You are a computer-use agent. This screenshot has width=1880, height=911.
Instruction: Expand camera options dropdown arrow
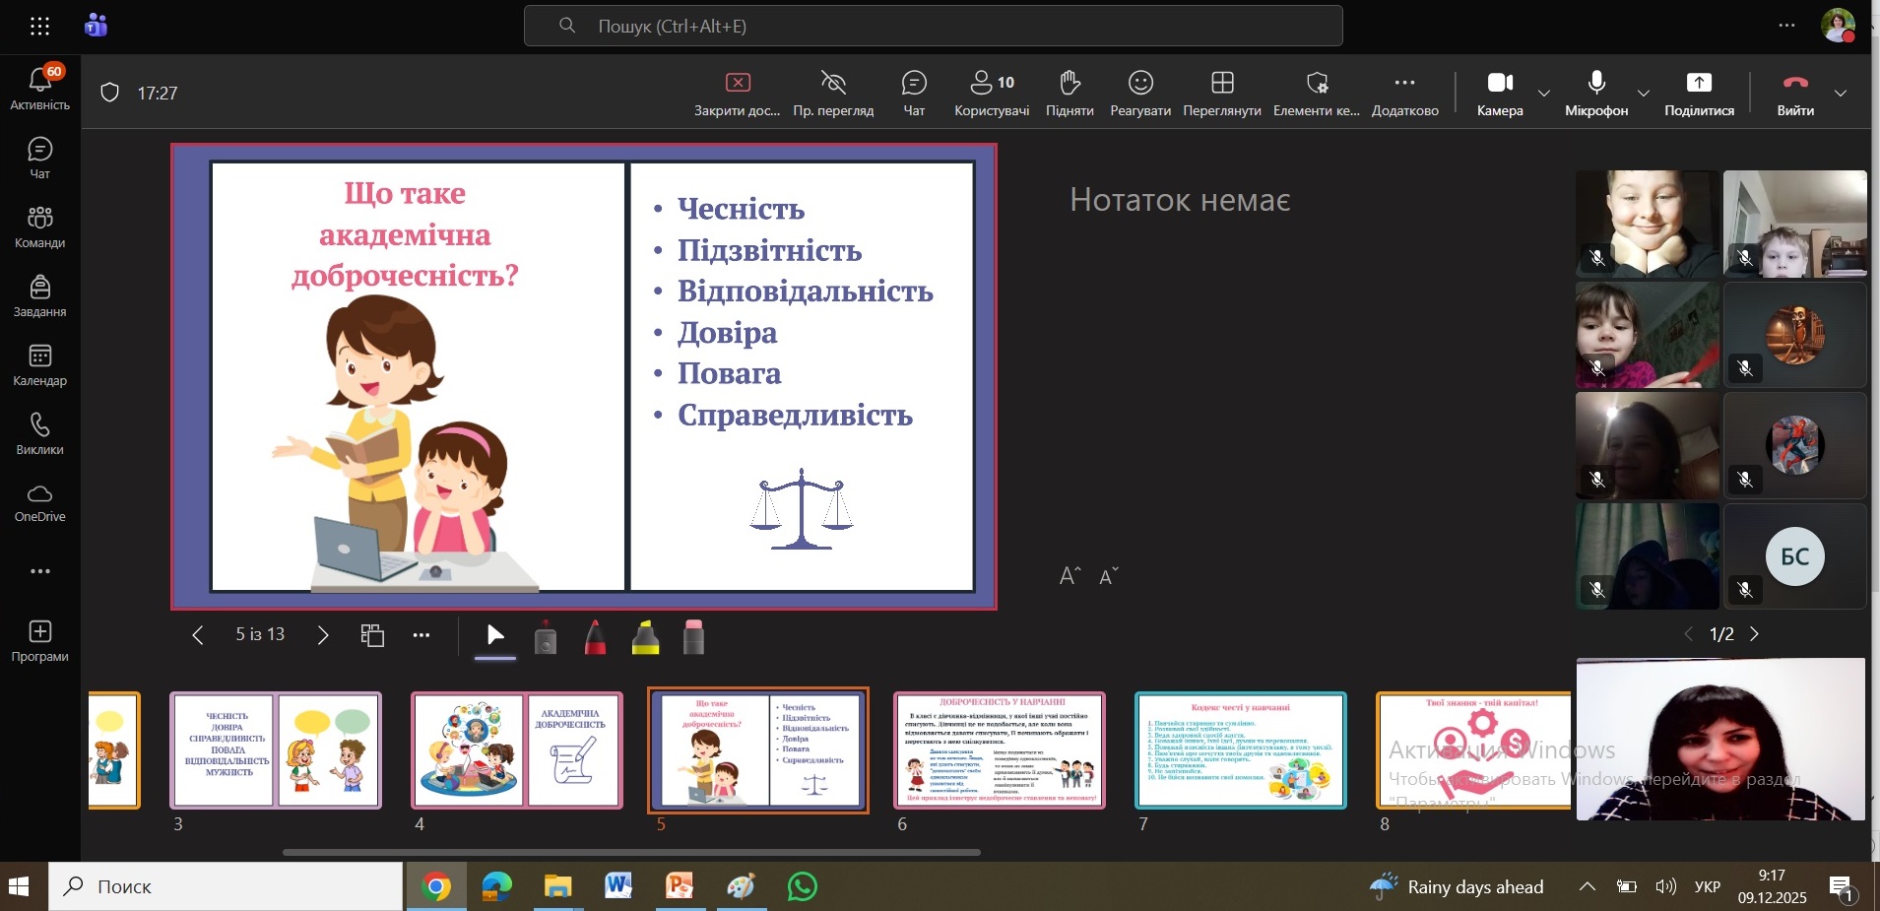(x=1544, y=93)
